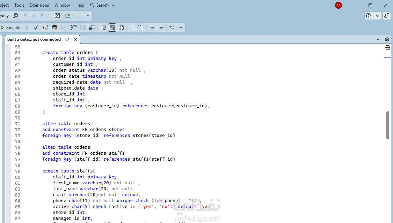
Task: Close the 'built a data...not connected' tab
Action: tap(75, 39)
